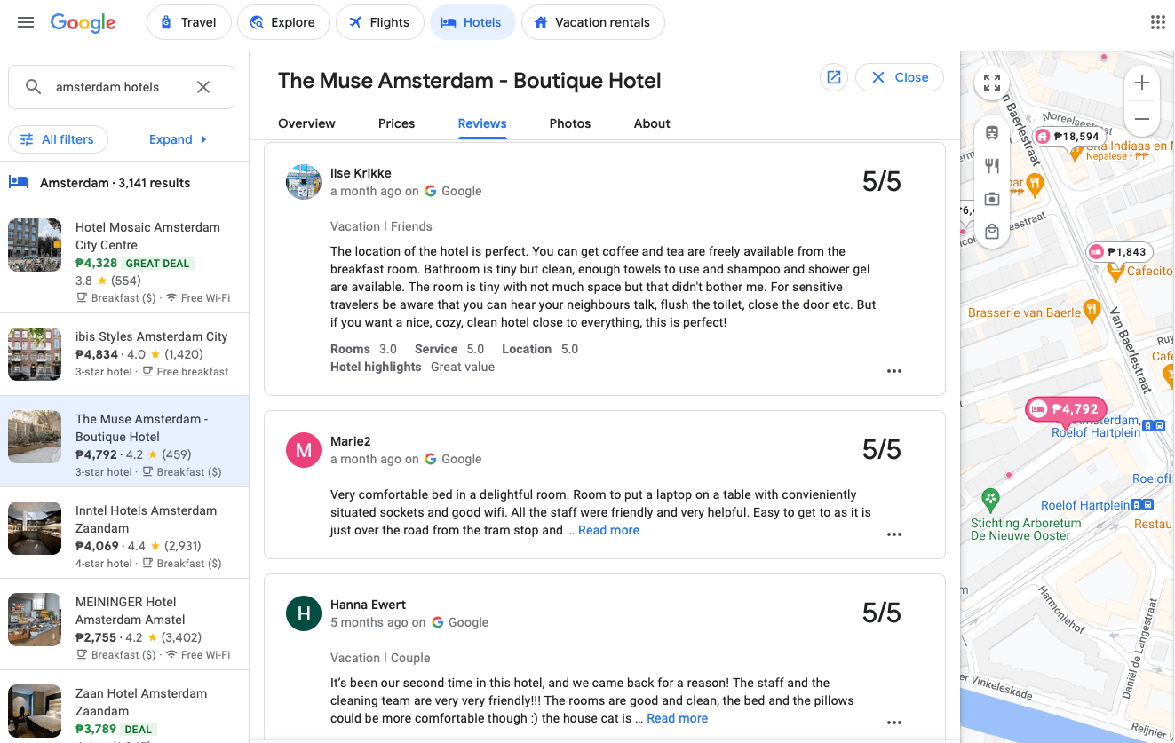
Task: Share The Muse Amsterdam hotel page
Action: click(833, 77)
